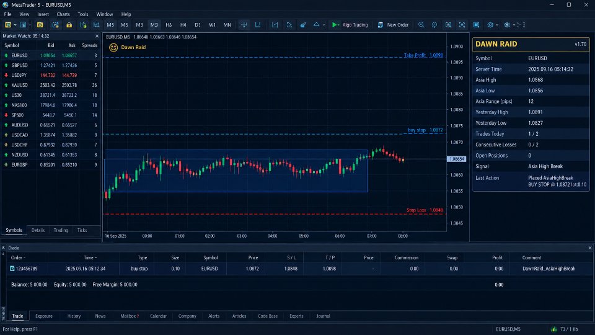Close the Trade toolbox panel on the right
Viewport: 595px width, 335px height.
coord(589,248)
